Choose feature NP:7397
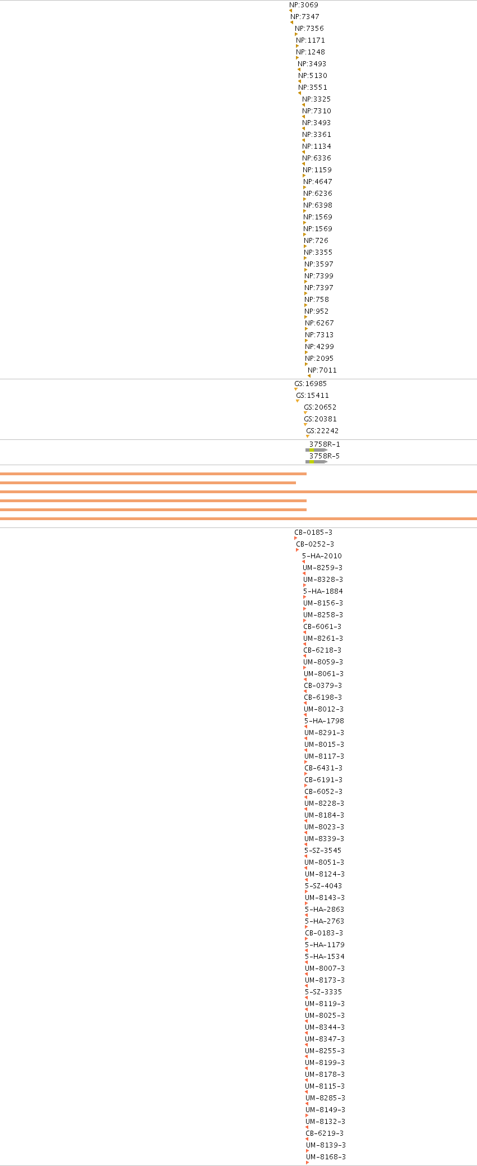 point(319,288)
